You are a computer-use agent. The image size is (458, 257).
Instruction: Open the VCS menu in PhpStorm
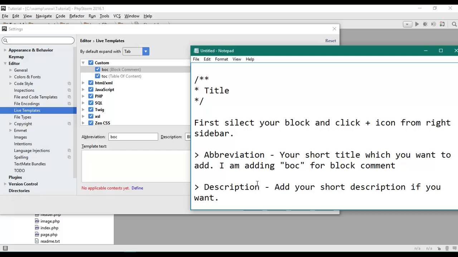(117, 16)
